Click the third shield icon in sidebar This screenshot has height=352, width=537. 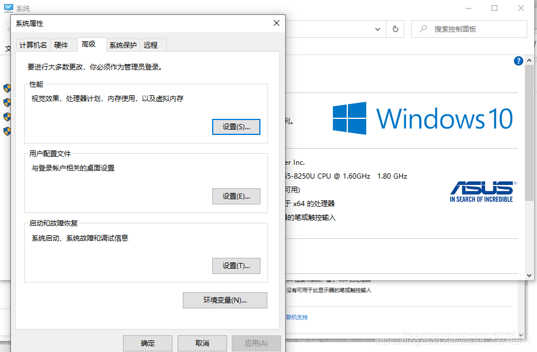tap(7, 117)
